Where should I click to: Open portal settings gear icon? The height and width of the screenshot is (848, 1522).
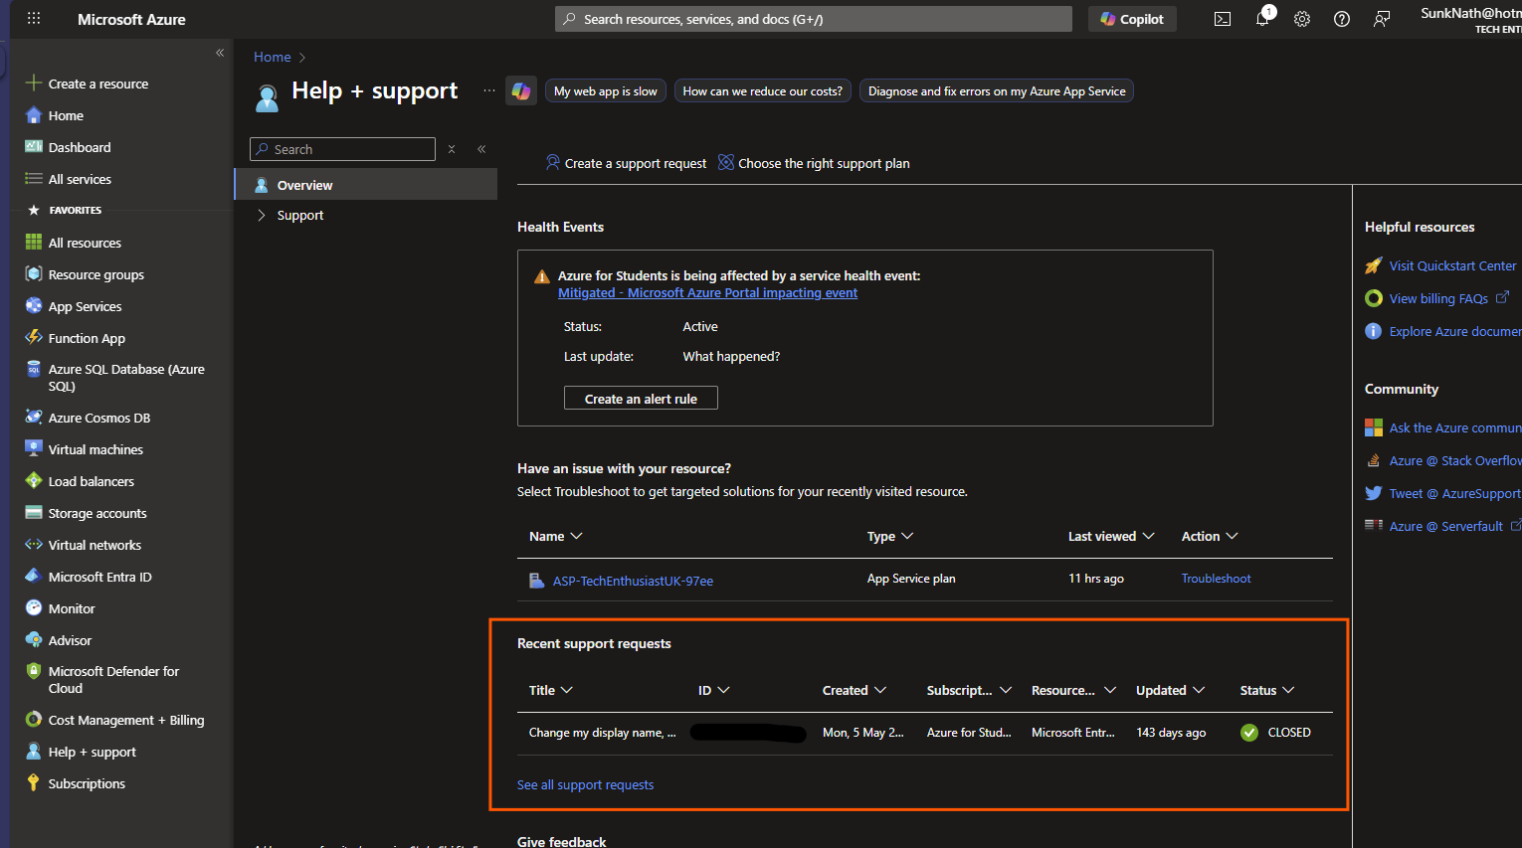coord(1302,19)
